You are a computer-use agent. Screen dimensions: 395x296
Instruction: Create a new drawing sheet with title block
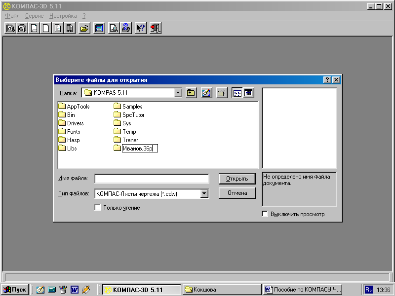pos(34,28)
